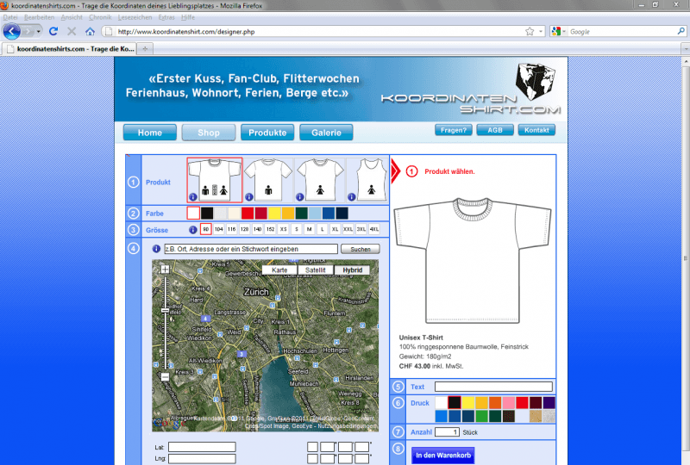690x465 pixels.
Task: Choose size XL
Action: click(x=336, y=230)
